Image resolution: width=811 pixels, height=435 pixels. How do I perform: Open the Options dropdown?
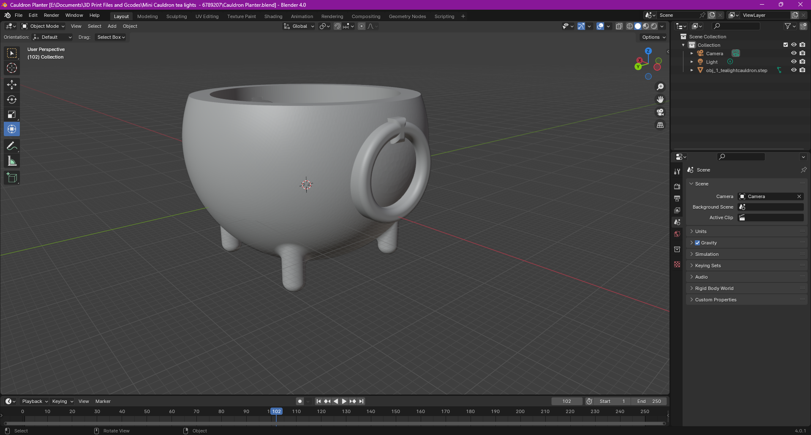(653, 37)
